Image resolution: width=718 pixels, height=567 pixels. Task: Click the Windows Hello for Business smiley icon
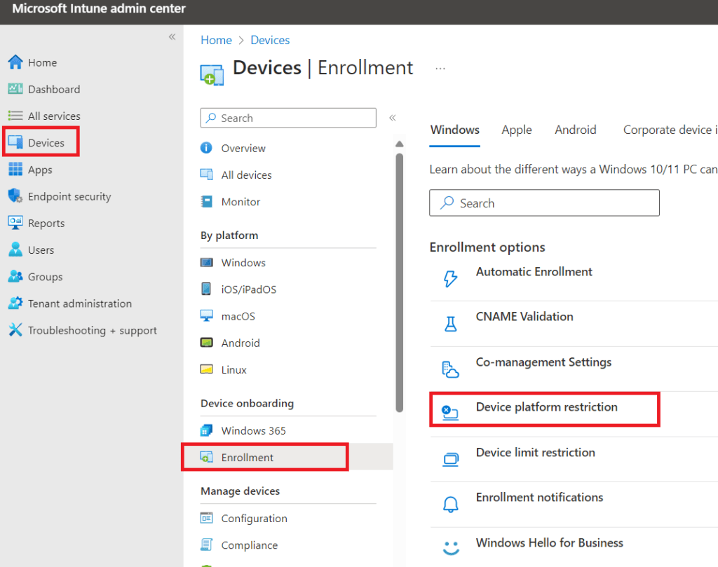450,548
